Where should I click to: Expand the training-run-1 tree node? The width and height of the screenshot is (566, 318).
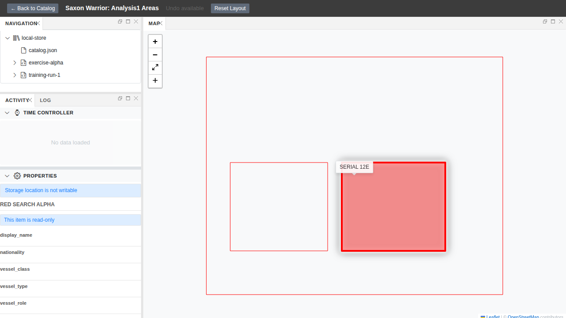point(15,75)
